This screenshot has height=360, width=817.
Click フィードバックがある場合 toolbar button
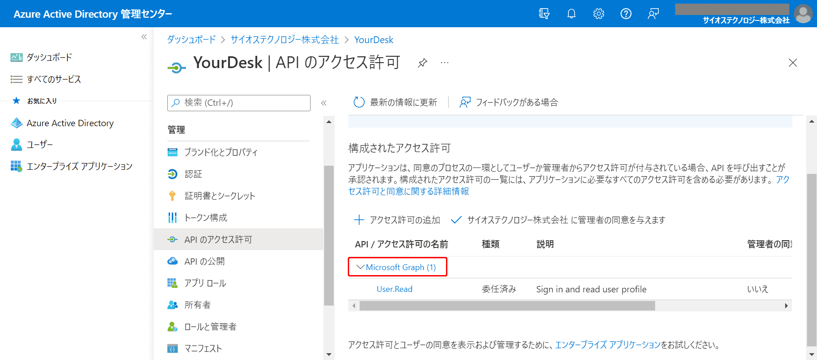coord(509,102)
